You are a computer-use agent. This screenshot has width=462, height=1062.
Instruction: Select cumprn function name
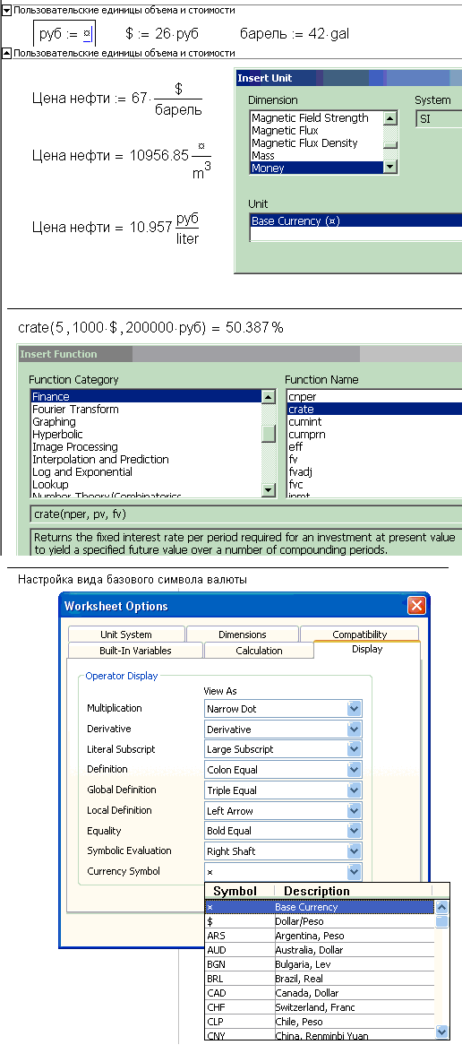coord(374,434)
